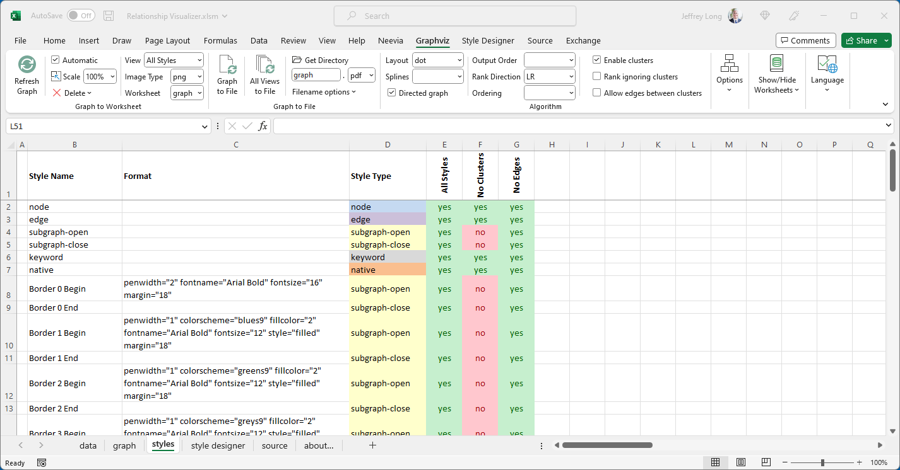Open the Style Designer ribbon tab
The height and width of the screenshot is (470, 900).
(x=488, y=40)
